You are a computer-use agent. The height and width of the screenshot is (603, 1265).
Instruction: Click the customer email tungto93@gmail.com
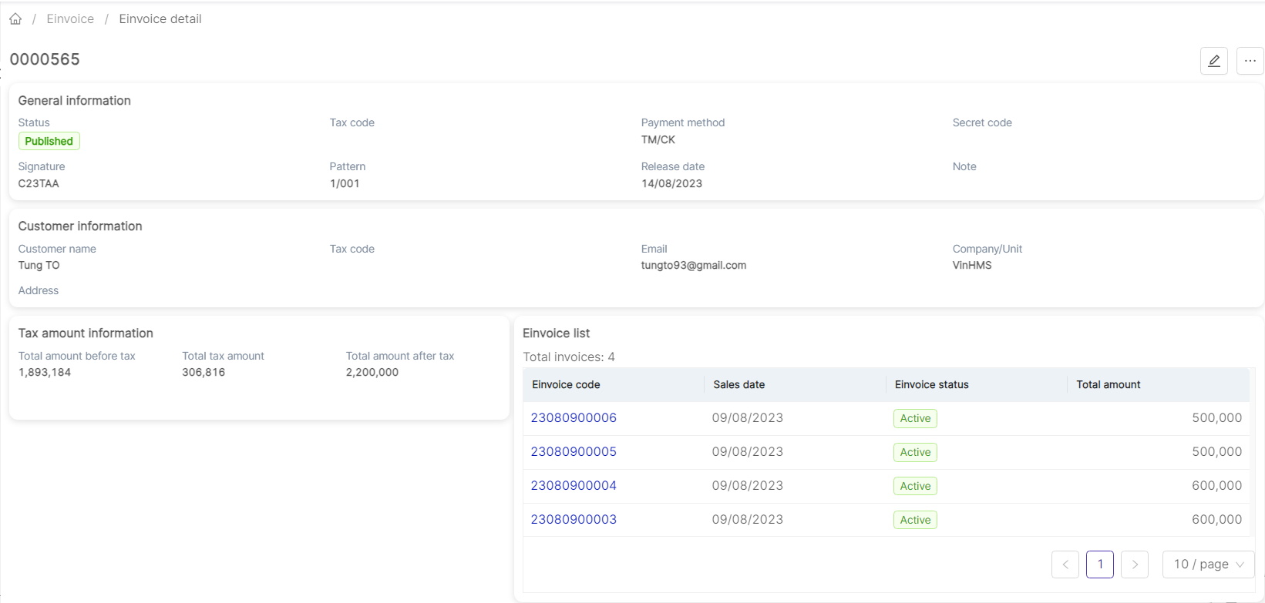click(693, 266)
